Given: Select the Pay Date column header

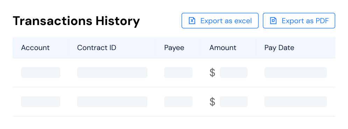Looking at the screenshot, I should click(x=279, y=48).
